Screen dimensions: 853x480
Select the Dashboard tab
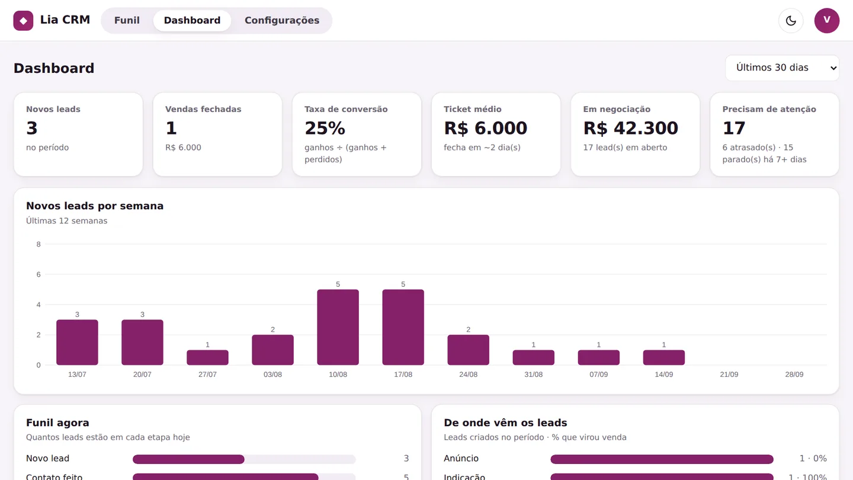coord(192,21)
